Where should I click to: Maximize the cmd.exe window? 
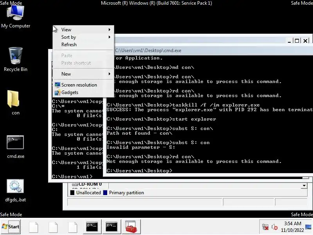coord(297,41)
